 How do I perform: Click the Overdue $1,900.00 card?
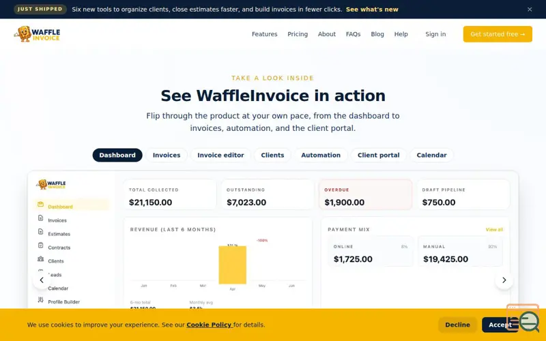tap(365, 194)
